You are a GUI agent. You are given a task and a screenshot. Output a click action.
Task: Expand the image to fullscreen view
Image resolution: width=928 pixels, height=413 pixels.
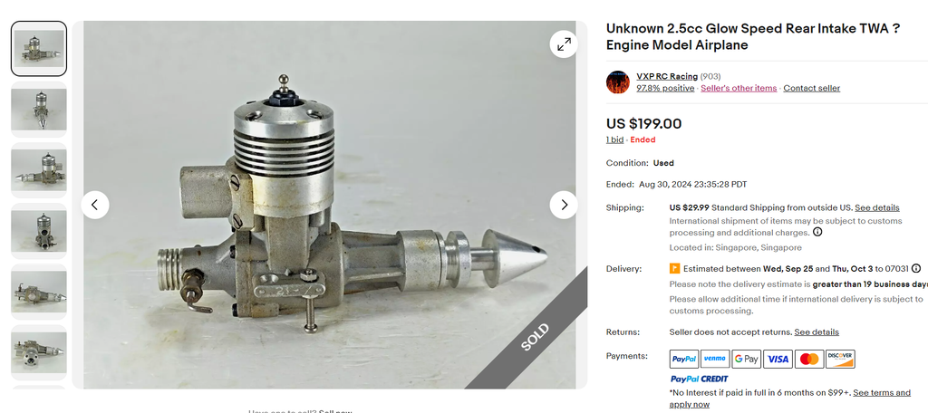coord(564,43)
